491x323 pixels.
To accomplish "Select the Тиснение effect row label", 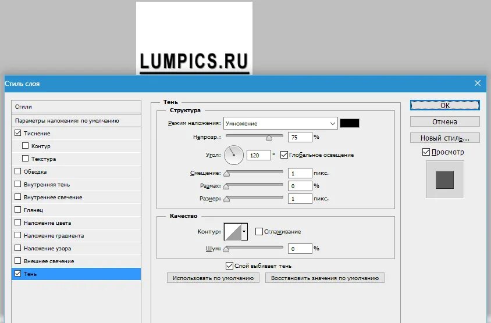I will coord(37,133).
